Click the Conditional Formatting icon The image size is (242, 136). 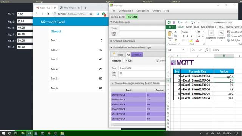pyautogui.click(x=228, y=32)
